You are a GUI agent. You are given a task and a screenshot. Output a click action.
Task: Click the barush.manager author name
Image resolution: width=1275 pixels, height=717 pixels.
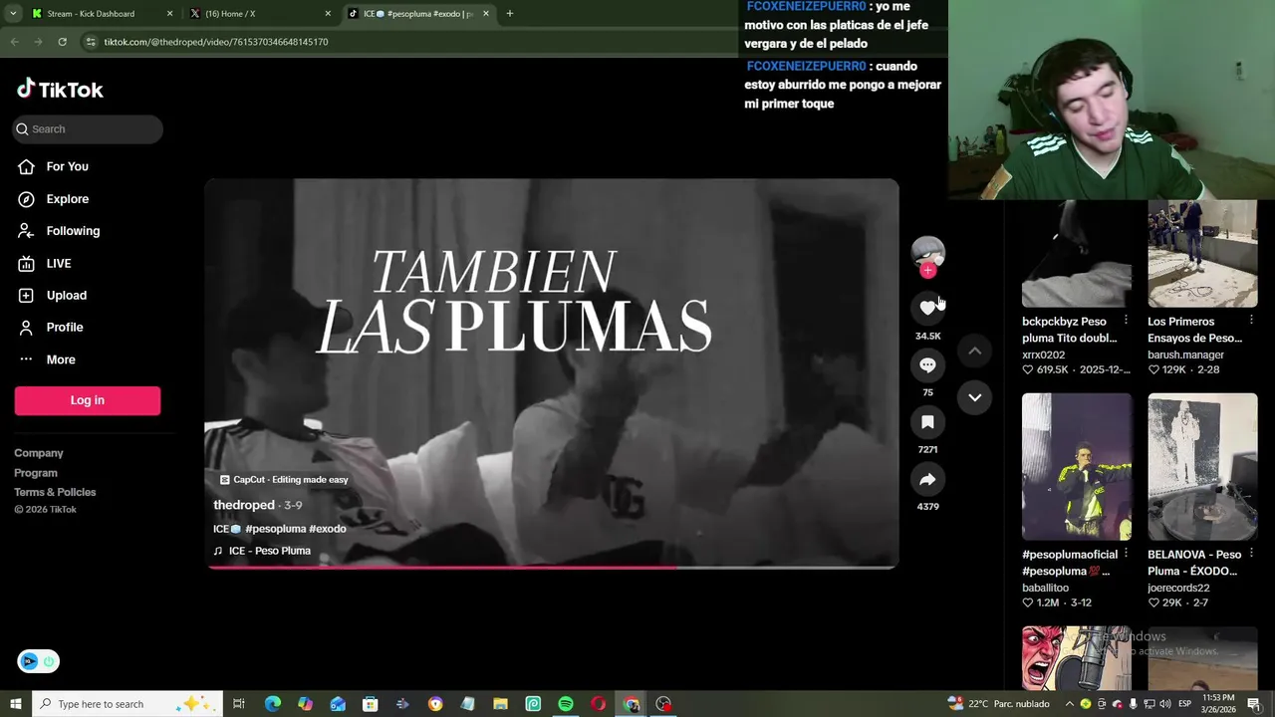pyautogui.click(x=1185, y=355)
